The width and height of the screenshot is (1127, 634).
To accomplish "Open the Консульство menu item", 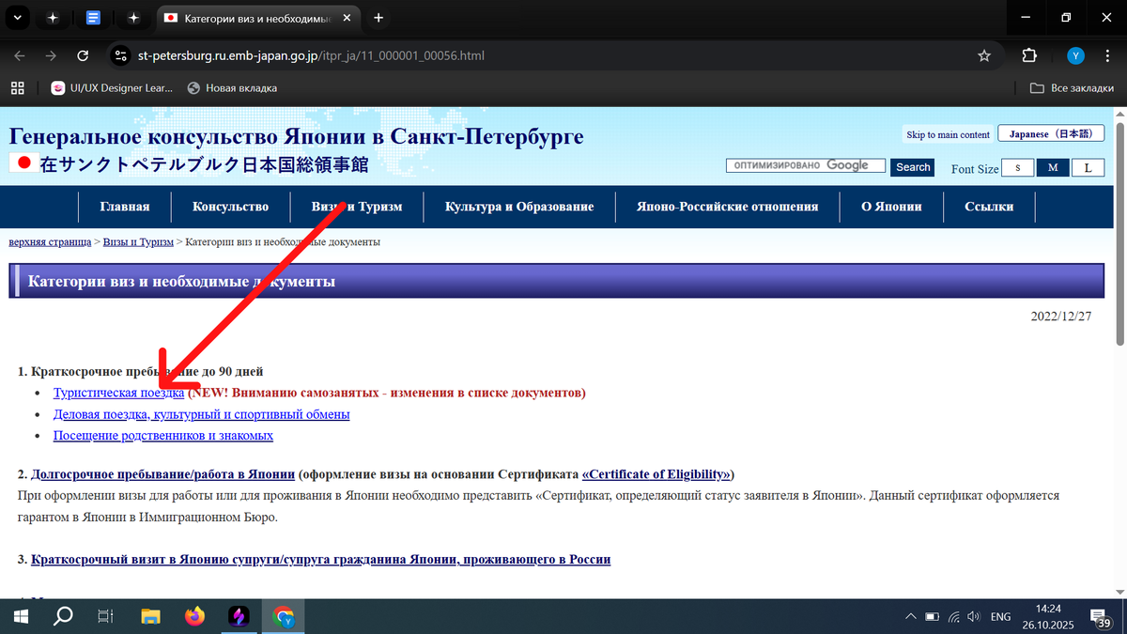I will (x=230, y=207).
